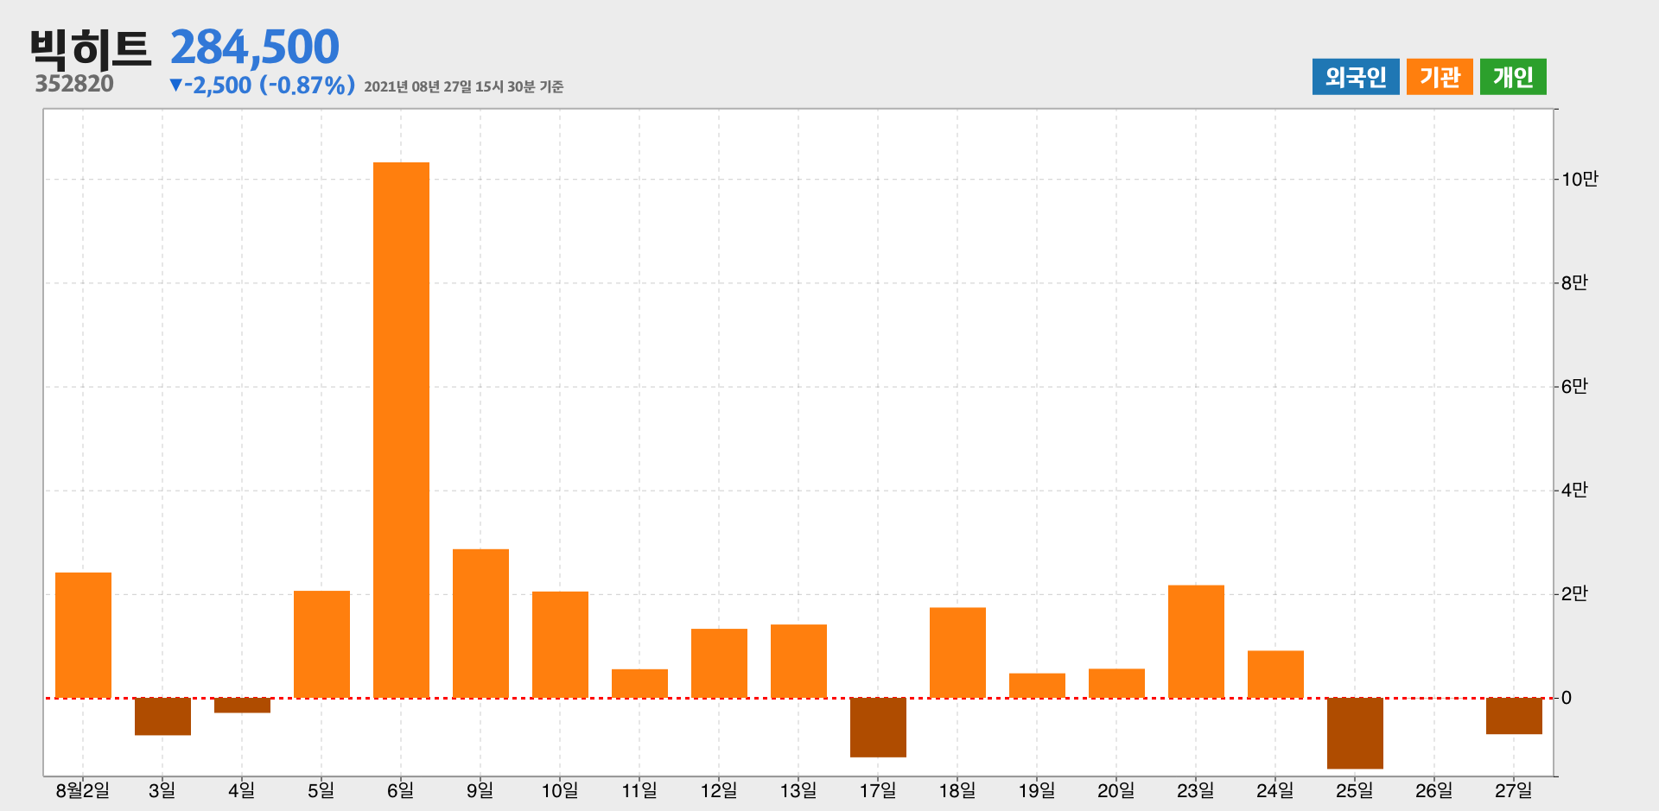The height and width of the screenshot is (811, 1659).
Task: Click the bar for 13일
Action: click(798, 661)
